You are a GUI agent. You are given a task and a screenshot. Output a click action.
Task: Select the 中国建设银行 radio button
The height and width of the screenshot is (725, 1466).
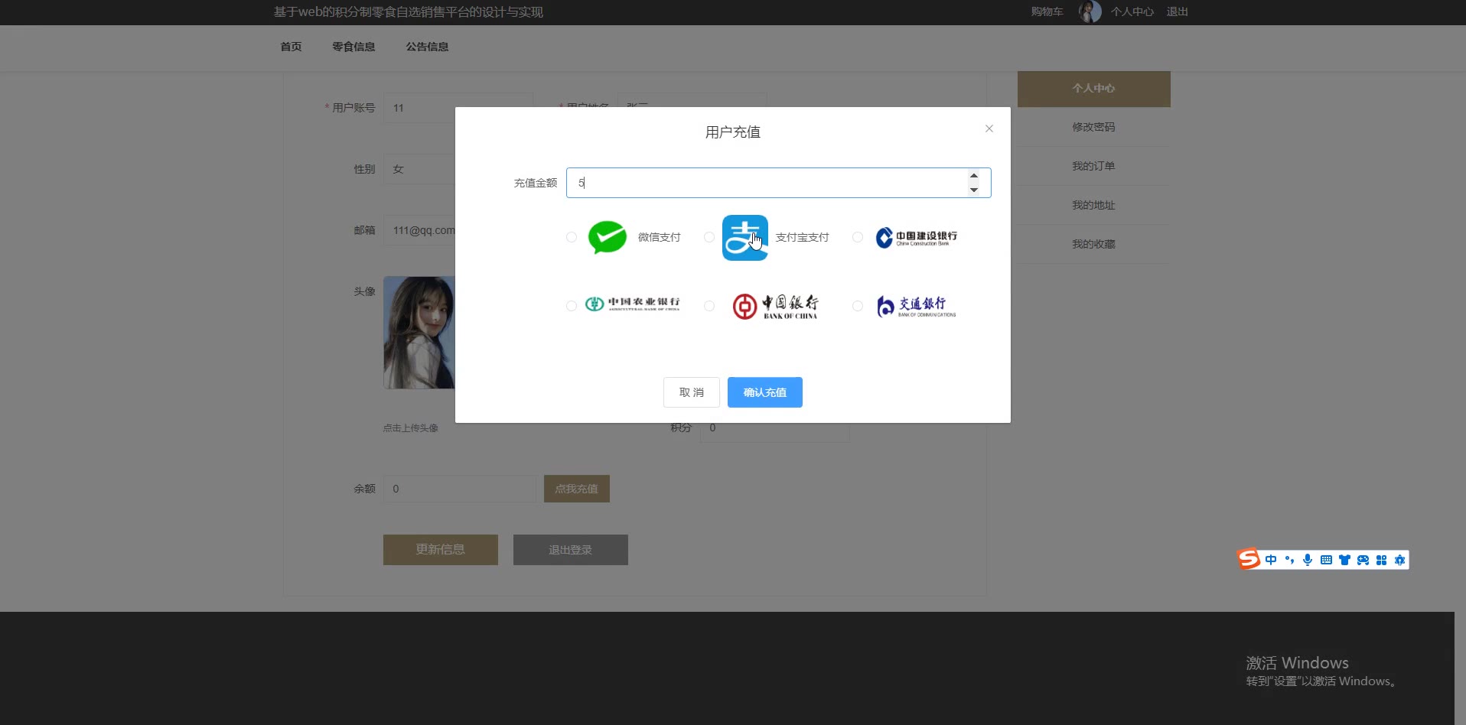click(x=858, y=237)
